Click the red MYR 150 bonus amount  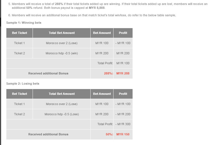coord(123,134)
